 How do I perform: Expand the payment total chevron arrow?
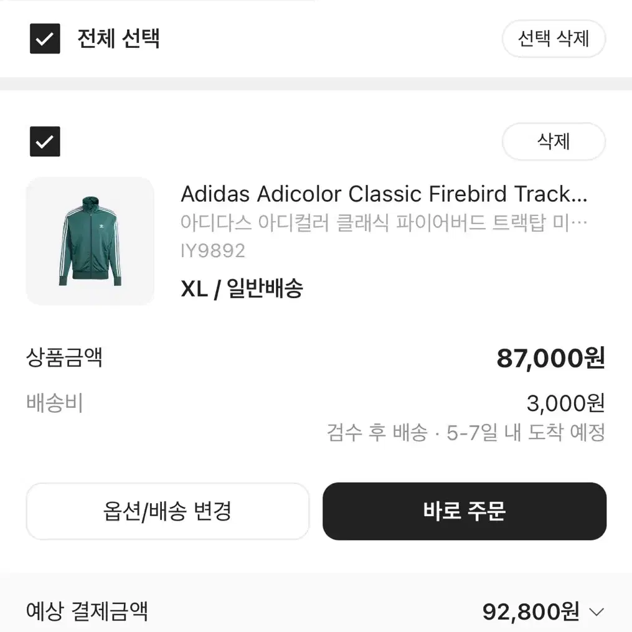tap(597, 612)
